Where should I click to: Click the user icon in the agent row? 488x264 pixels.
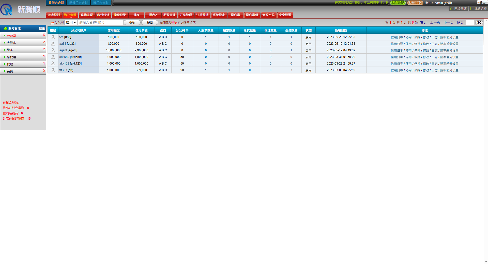(x=53, y=50)
